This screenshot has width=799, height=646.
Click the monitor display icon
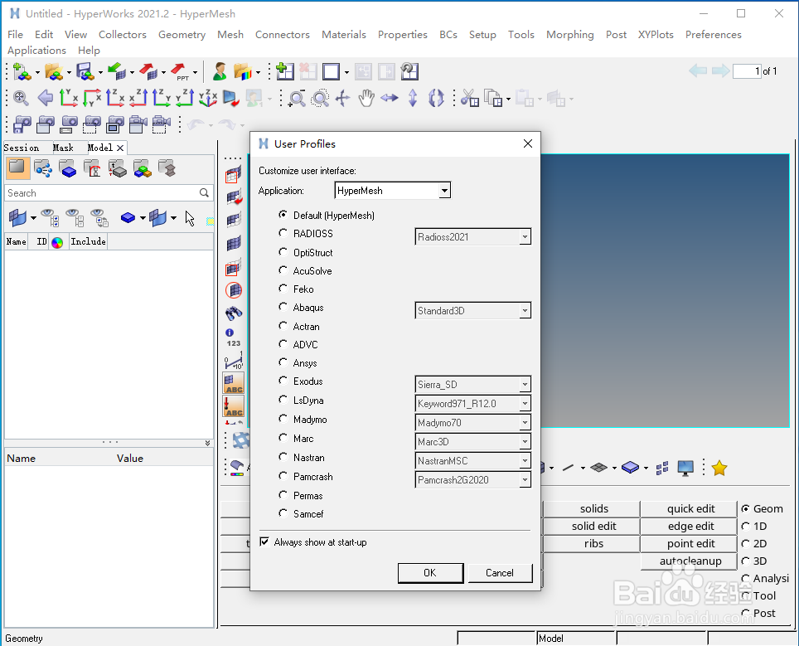point(685,468)
